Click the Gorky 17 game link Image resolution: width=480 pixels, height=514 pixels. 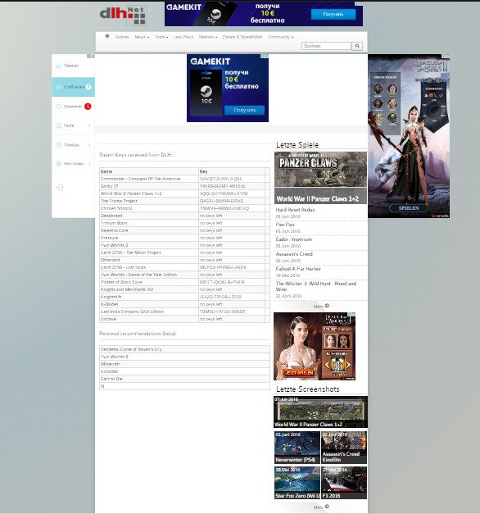(x=109, y=186)
